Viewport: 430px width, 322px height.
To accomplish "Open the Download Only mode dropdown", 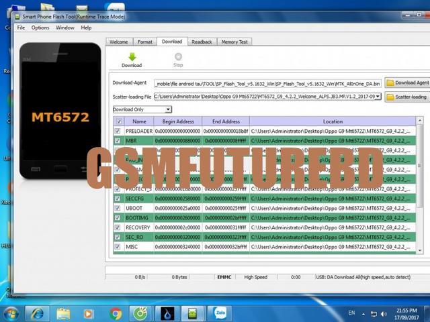I will 142,109.
